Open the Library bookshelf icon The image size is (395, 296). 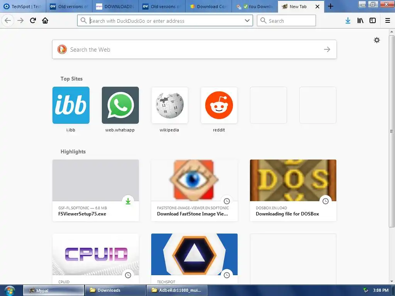(360, 20)
